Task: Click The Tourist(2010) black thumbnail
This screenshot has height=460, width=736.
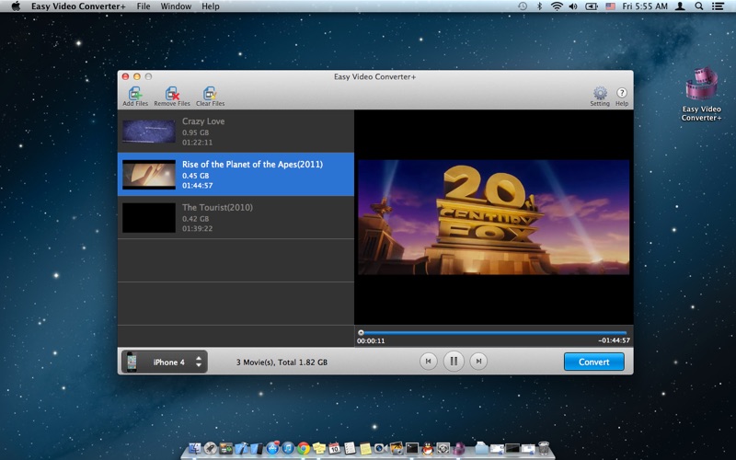Action: (149, 218)
